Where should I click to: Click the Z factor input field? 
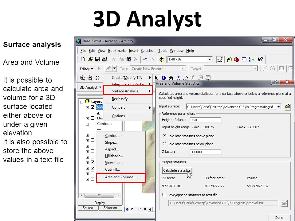point(205,152)
